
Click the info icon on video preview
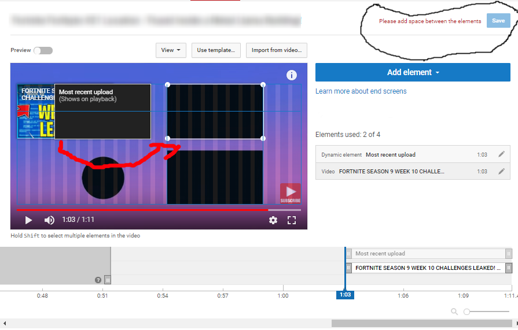291,75
